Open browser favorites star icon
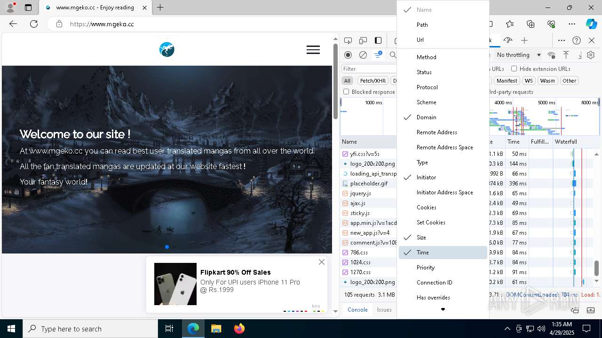 point(510,24)
